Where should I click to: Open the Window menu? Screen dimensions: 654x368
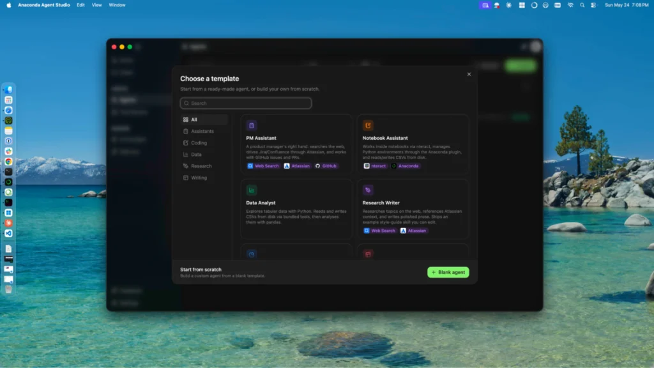[x=118, y=5]
